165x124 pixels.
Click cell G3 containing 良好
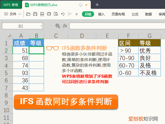pyautogui.click(x=150, y=58)
